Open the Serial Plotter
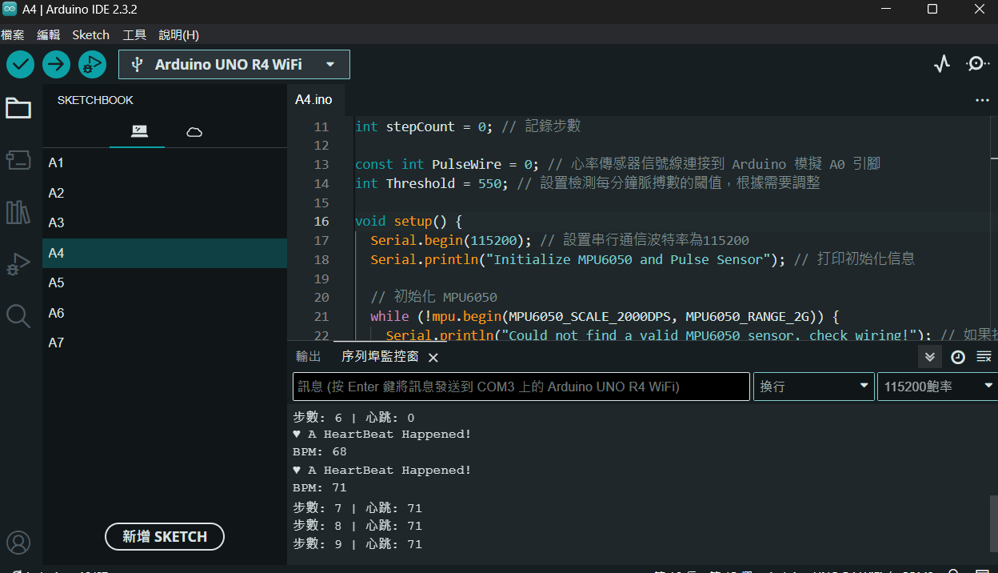The image size is (998, 573). pyautogui.click(x=942, y=64)
